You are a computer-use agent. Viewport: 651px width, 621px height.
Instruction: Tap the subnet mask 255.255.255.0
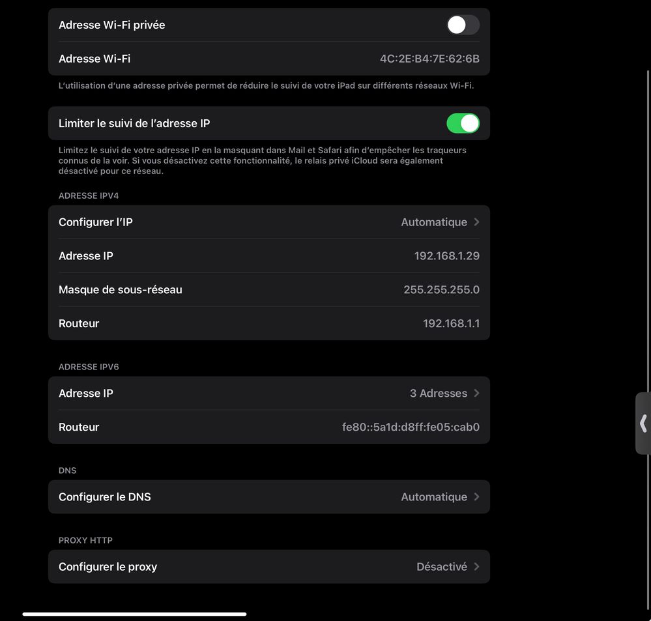pyautogui.click(x=441, y=290)
